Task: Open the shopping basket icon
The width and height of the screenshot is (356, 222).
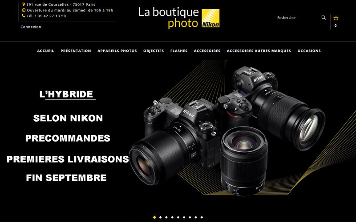Action: 336,18
